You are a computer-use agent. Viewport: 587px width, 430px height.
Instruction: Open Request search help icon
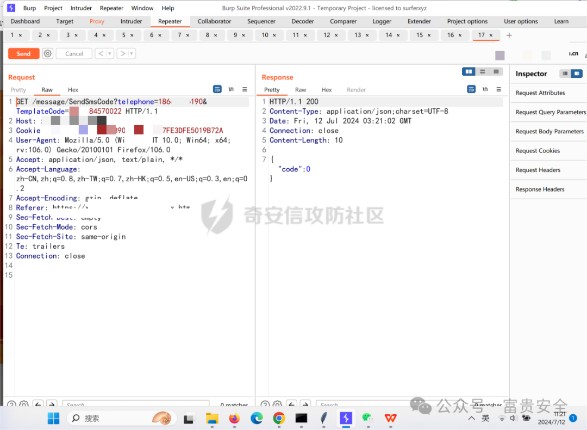tap(11, 404)
